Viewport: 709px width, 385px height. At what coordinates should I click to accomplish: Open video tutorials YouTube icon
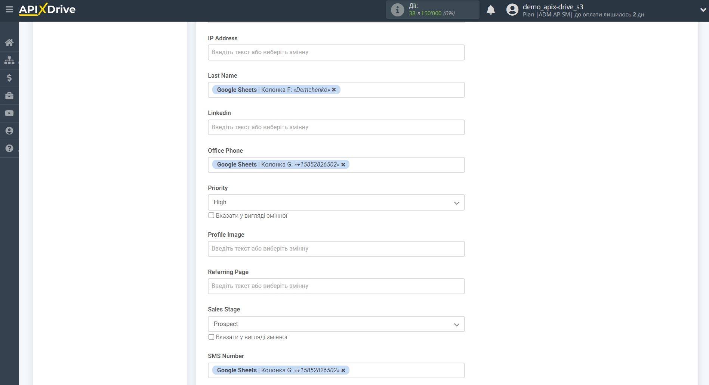click(x=9, y=113)
